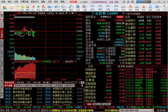This screenshot has width=168, height=112.
Task: Open the 修正 correction tool
Action: point(22,8)
